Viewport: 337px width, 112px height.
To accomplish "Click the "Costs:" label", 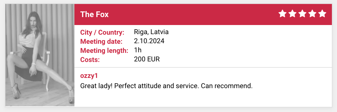I will [90, 60].
